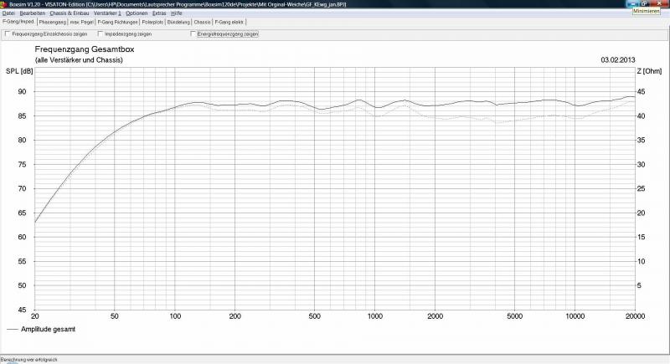Switch to the F-Gang/Imped. tab

18,22
